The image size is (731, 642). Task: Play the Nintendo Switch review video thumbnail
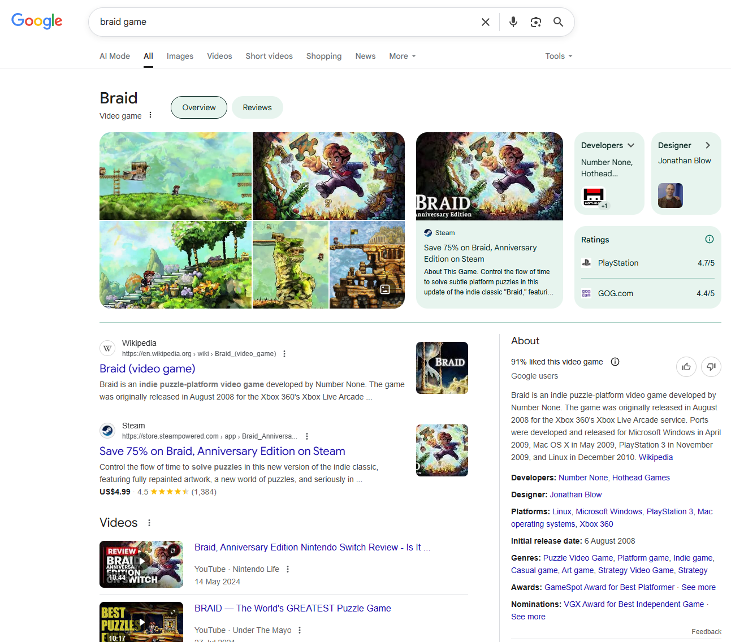tap(141, 564)
